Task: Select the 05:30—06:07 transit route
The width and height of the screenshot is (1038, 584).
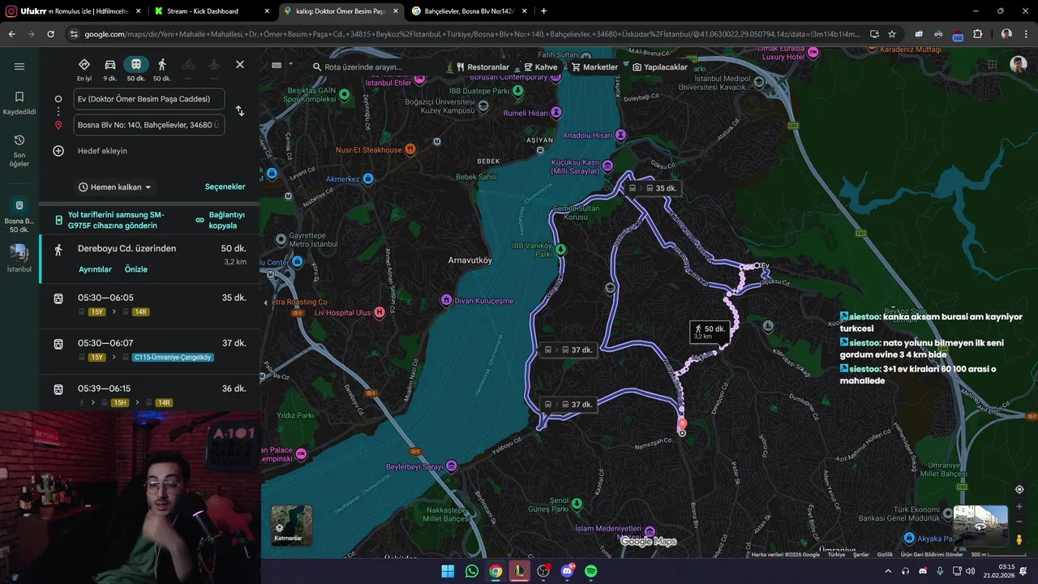Action: 149,350
